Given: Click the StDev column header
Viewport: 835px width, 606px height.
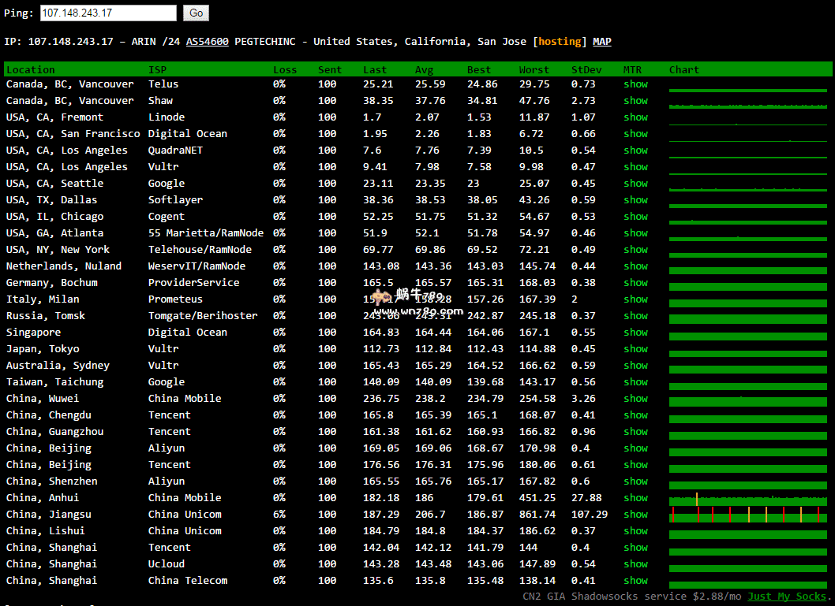Looking at the screenshot, I should coord(586,70).
